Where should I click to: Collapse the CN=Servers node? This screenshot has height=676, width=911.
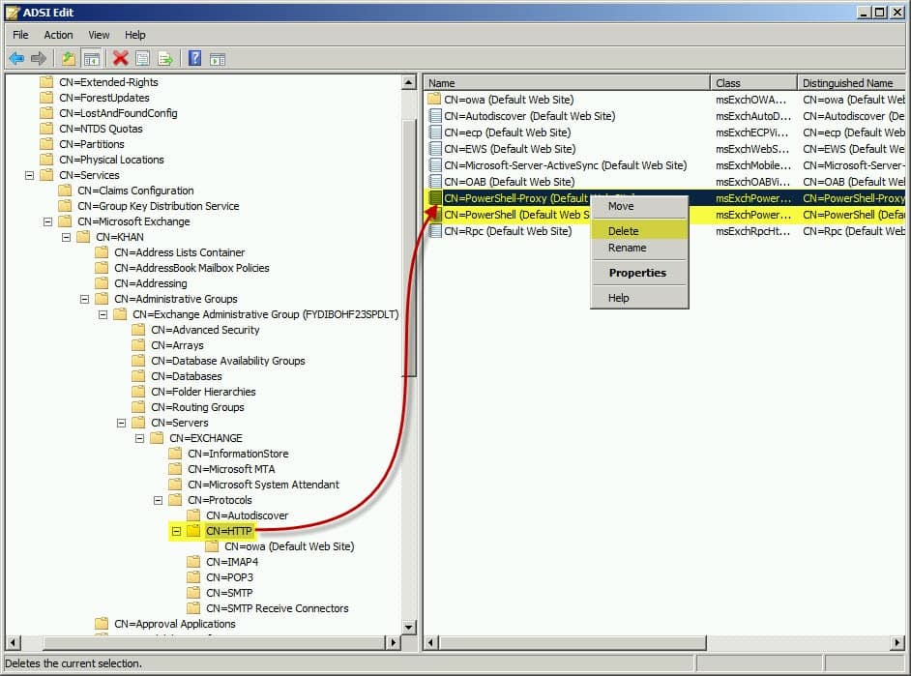point(122,423)
